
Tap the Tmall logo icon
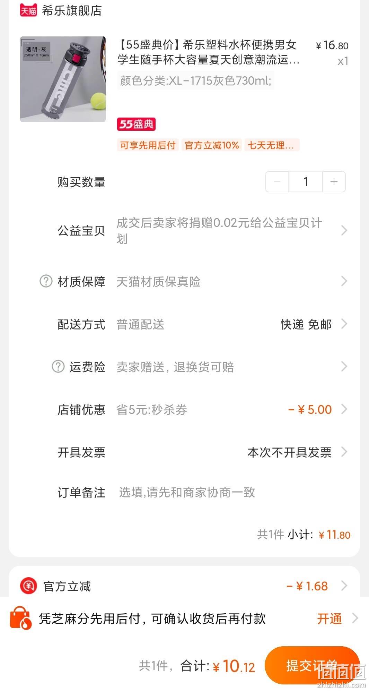pos(28,10)
